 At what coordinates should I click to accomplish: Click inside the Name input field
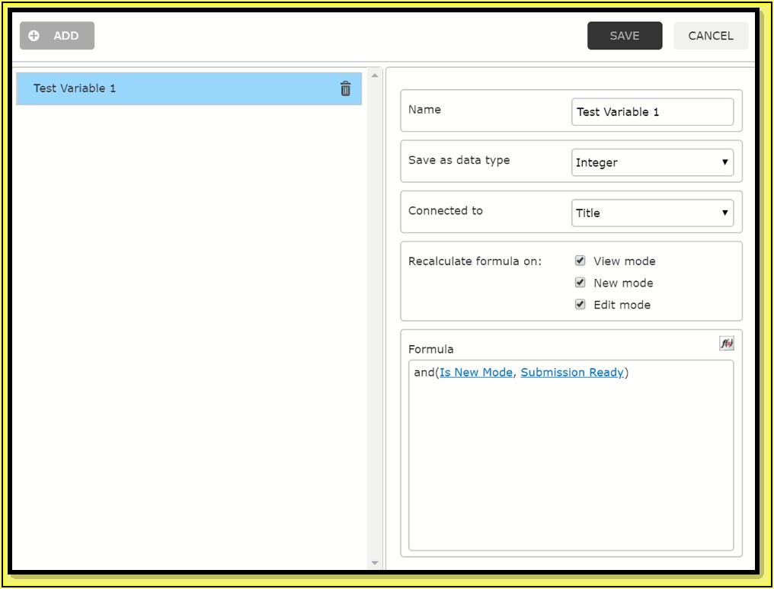point(651,112)
